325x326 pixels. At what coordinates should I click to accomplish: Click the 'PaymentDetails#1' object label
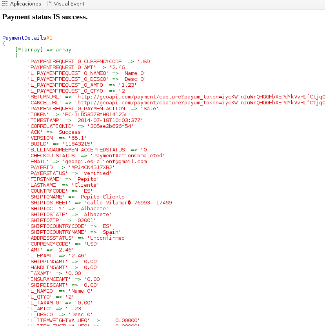click(27, 38)
